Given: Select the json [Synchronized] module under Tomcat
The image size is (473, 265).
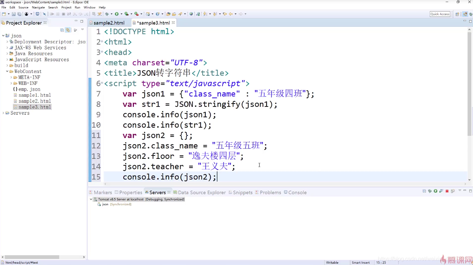Looking at the screenshot, I should (114, 204).
